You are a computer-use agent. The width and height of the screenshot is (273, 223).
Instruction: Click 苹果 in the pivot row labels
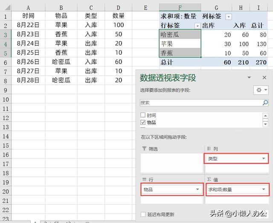(180, 44)
